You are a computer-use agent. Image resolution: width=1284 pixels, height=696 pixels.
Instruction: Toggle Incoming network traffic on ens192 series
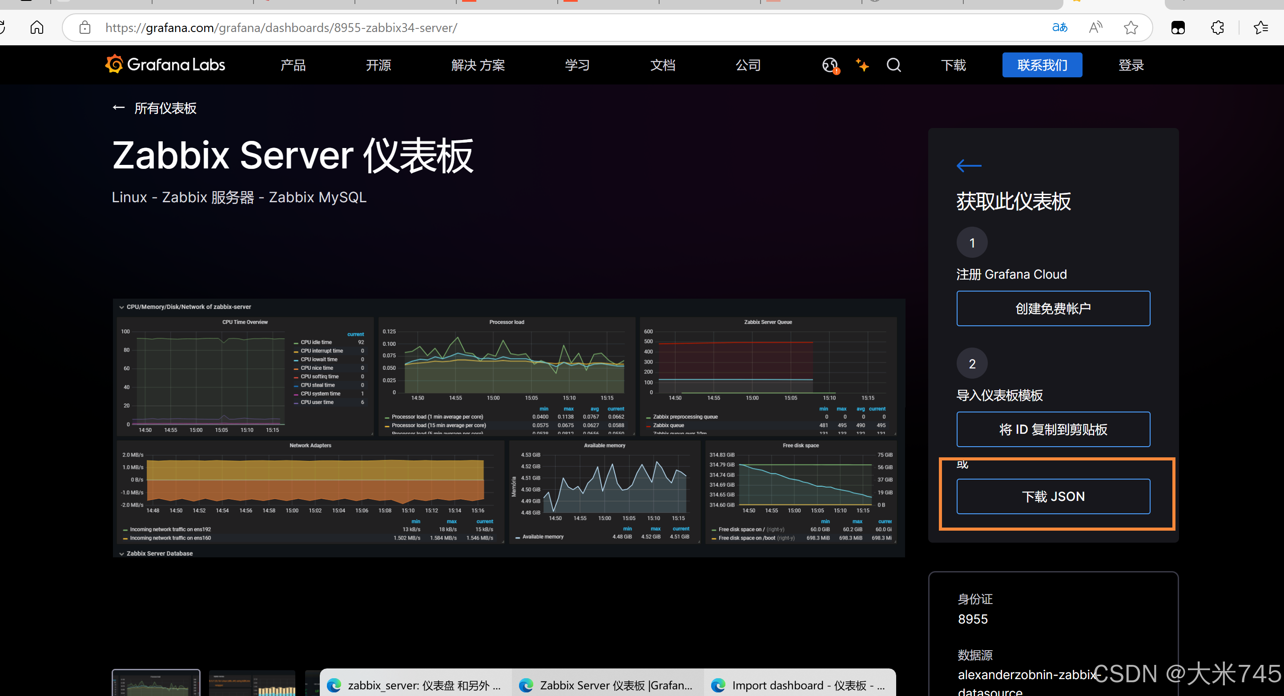coord(170,529)
